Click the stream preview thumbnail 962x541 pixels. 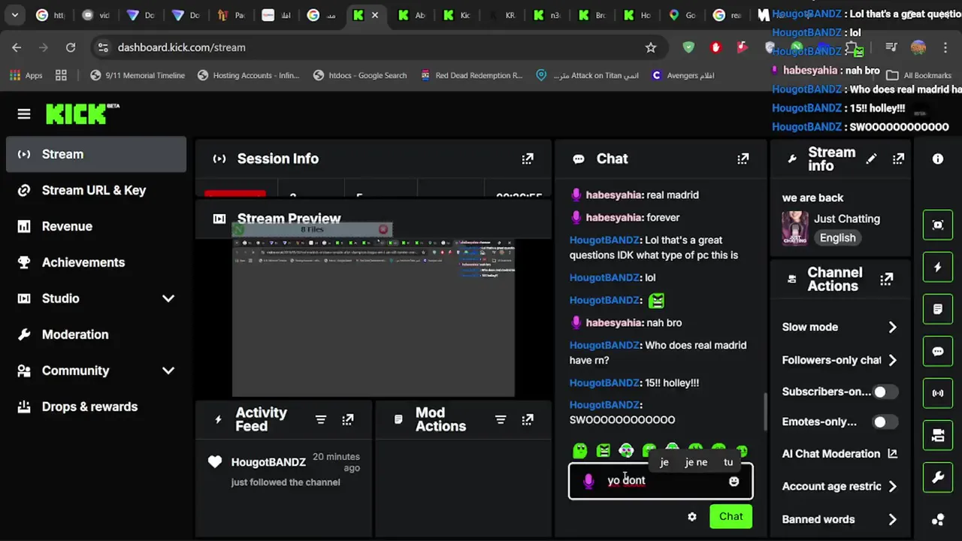(374, 317)
